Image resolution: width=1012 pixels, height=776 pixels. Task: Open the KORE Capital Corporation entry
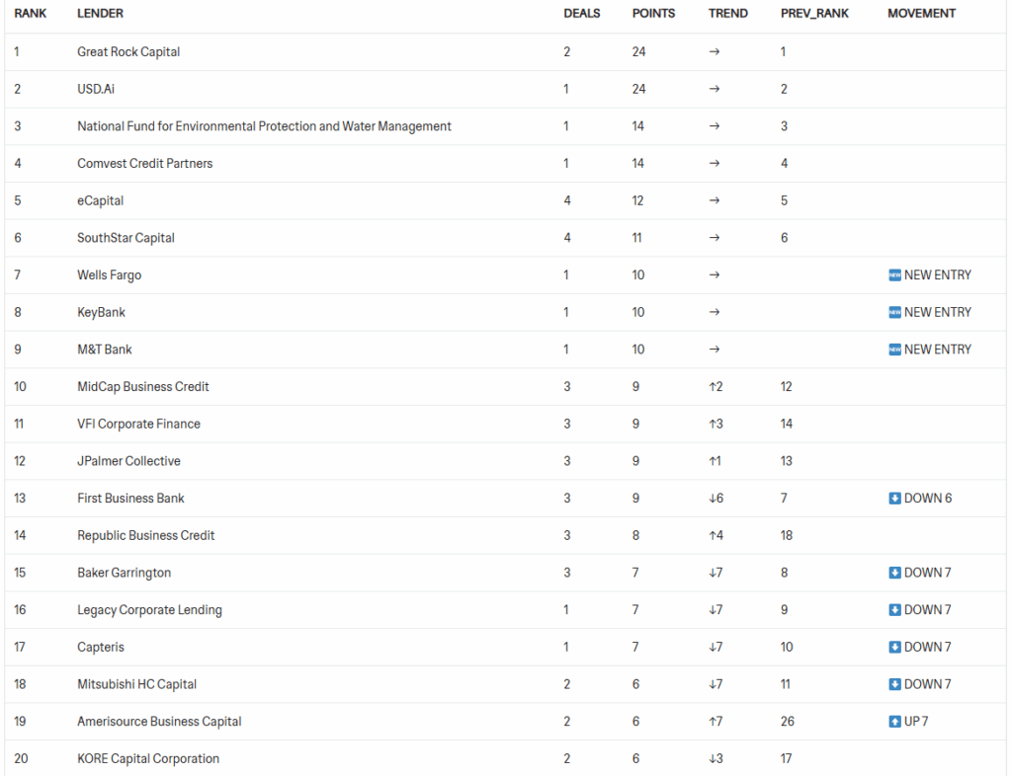pos(148,759)
